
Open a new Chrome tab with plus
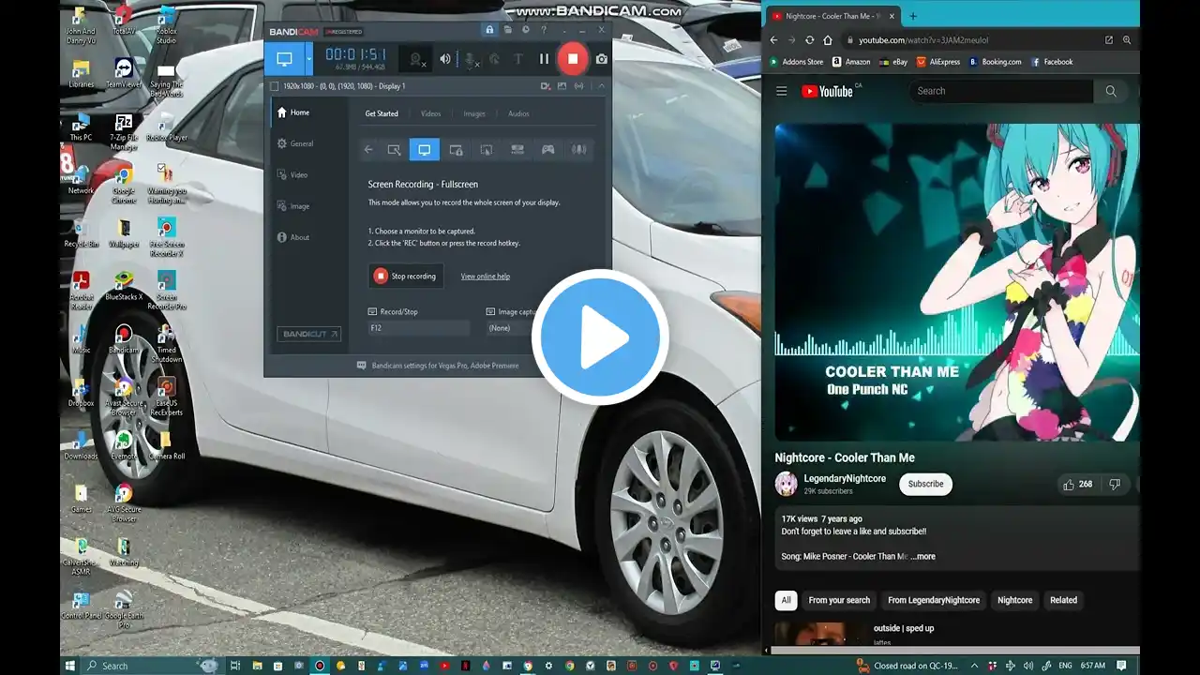pyautogui.click(x=913, y=16)
